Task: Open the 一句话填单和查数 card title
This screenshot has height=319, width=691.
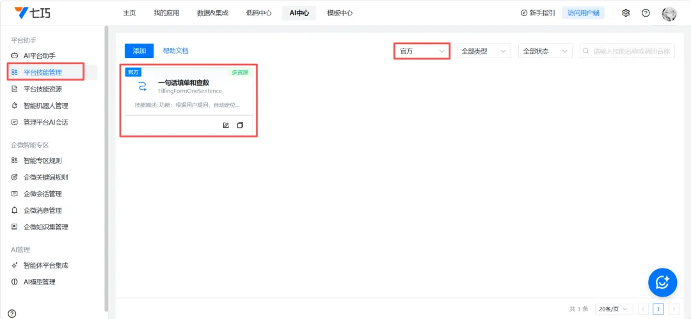Action: (x=184, y=83)
